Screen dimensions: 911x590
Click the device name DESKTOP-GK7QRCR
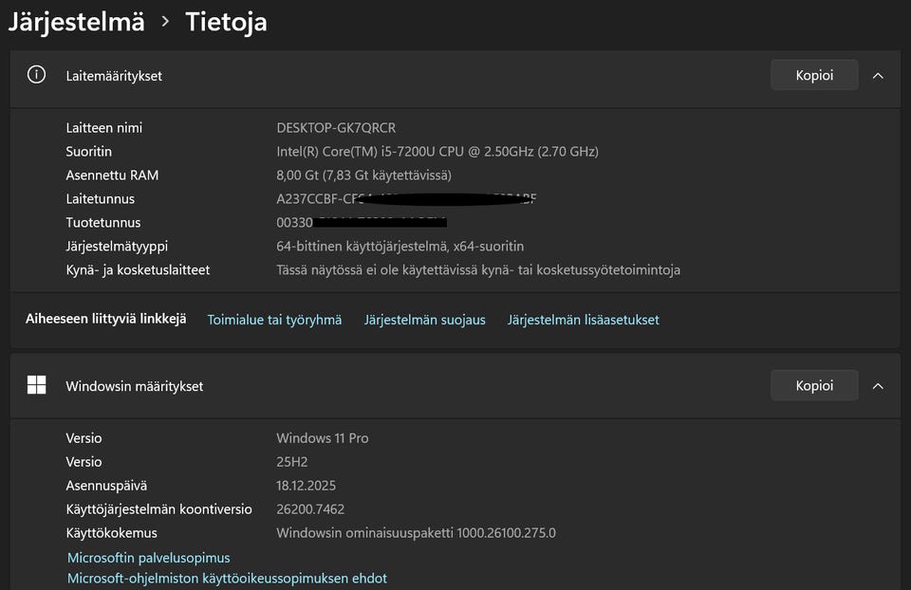click(336, 127)
